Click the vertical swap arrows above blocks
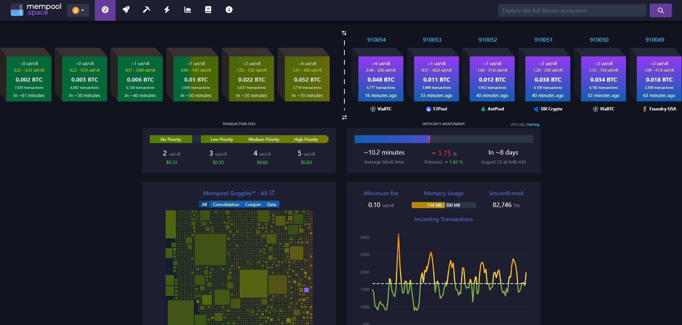This screenshot has height=325, width=682. (344, 33)
